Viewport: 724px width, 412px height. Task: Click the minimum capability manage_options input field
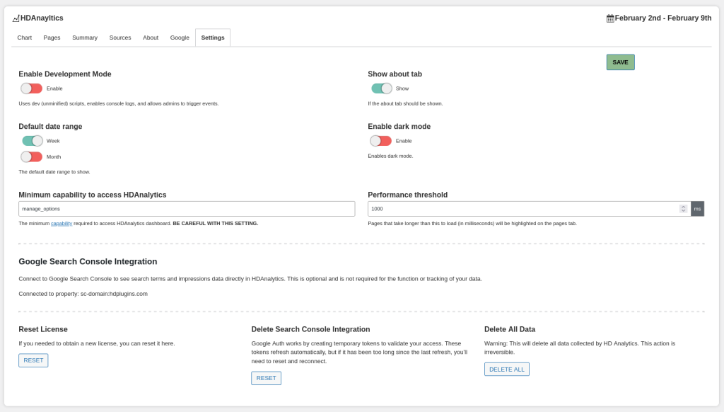(187, 209)
